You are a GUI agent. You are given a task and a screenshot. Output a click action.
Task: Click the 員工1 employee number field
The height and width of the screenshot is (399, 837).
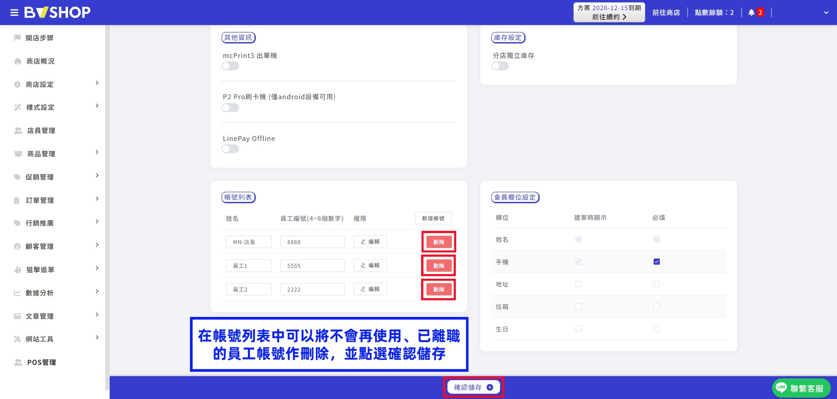[312, 266]
